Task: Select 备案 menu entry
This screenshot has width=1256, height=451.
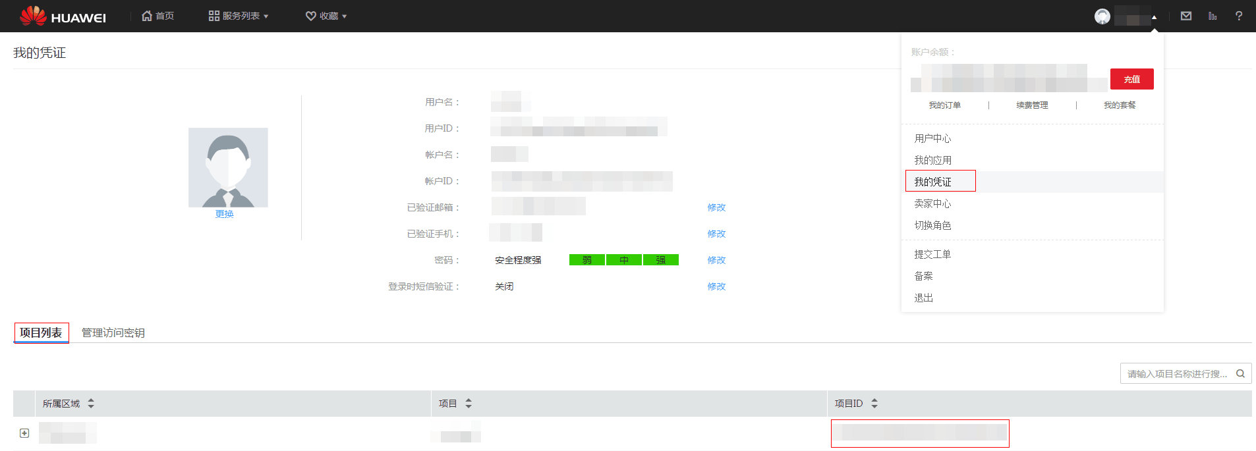Action: pos(923,276)
